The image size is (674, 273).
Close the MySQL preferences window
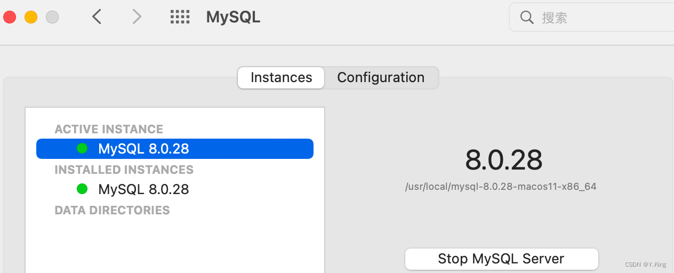10,17
